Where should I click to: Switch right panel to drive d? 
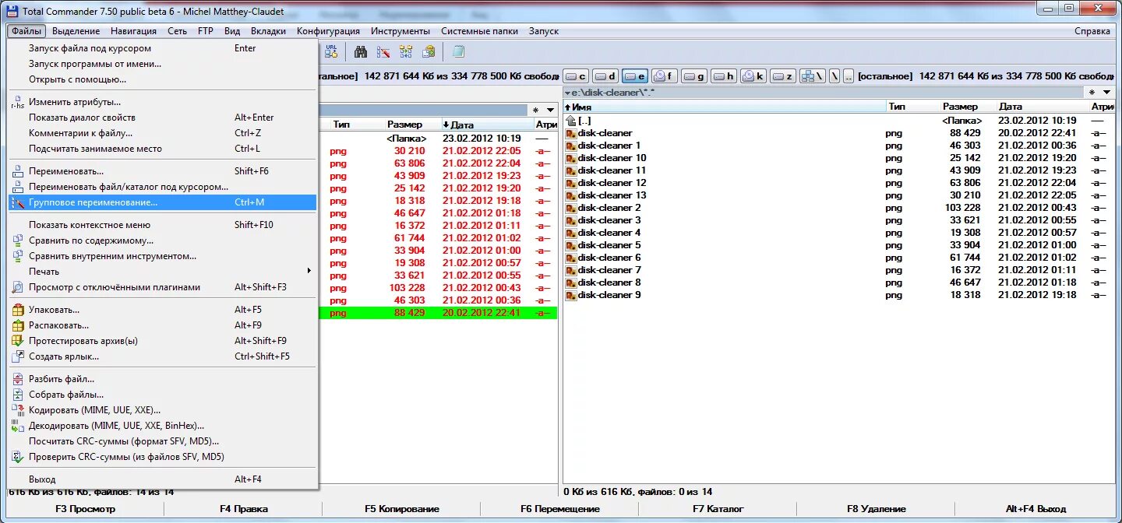click(x=605, y=75)
